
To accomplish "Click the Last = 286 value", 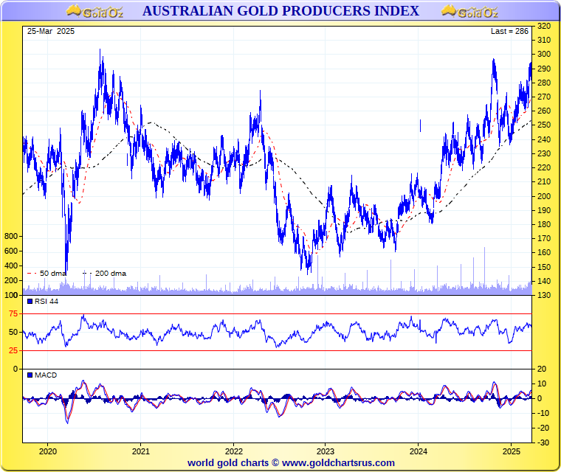I will coord(509,31).
